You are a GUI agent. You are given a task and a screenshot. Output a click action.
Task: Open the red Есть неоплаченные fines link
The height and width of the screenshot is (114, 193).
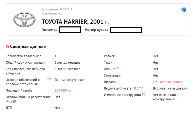click(167, 82)
